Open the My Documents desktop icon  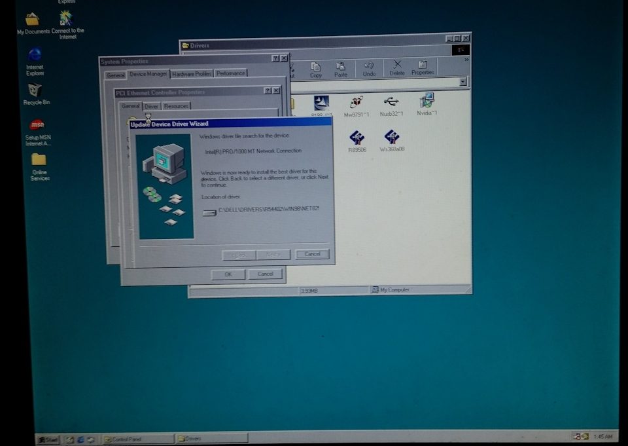[x=33, y=24]
